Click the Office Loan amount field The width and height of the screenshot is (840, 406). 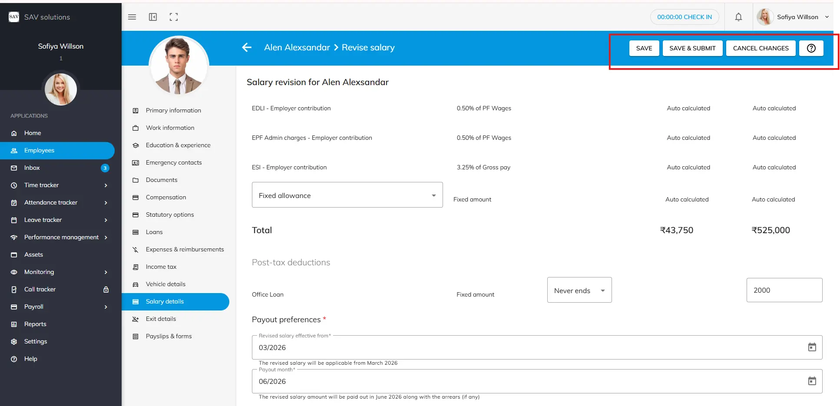784,290
